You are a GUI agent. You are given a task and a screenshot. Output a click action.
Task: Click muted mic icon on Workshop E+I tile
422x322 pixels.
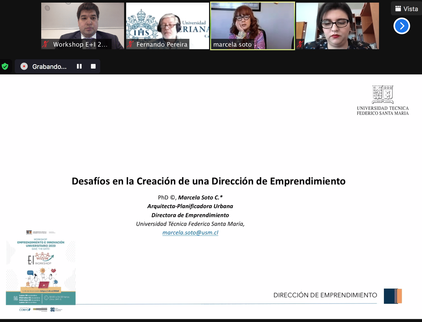[46, 44]
